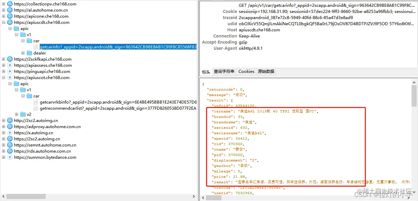418x201 pixels.
Task: Click the globe icon for apiuscdt.che168.com
Action: point(10,22)
